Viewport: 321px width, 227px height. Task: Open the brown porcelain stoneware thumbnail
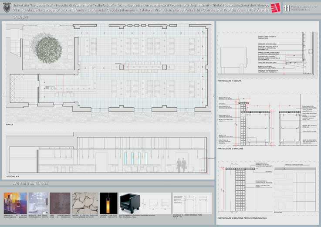[60, 203]
